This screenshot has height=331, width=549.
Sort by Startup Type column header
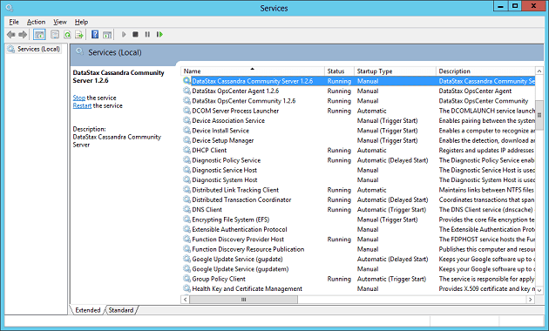[x=395, y=71]
